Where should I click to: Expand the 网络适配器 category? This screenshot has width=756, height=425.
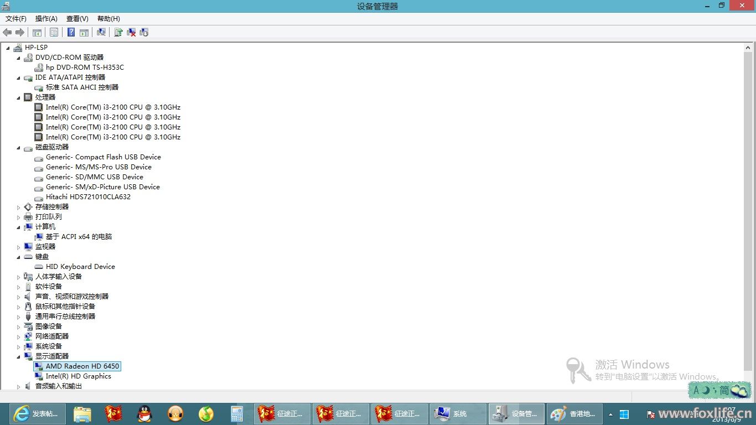point(18,336)
